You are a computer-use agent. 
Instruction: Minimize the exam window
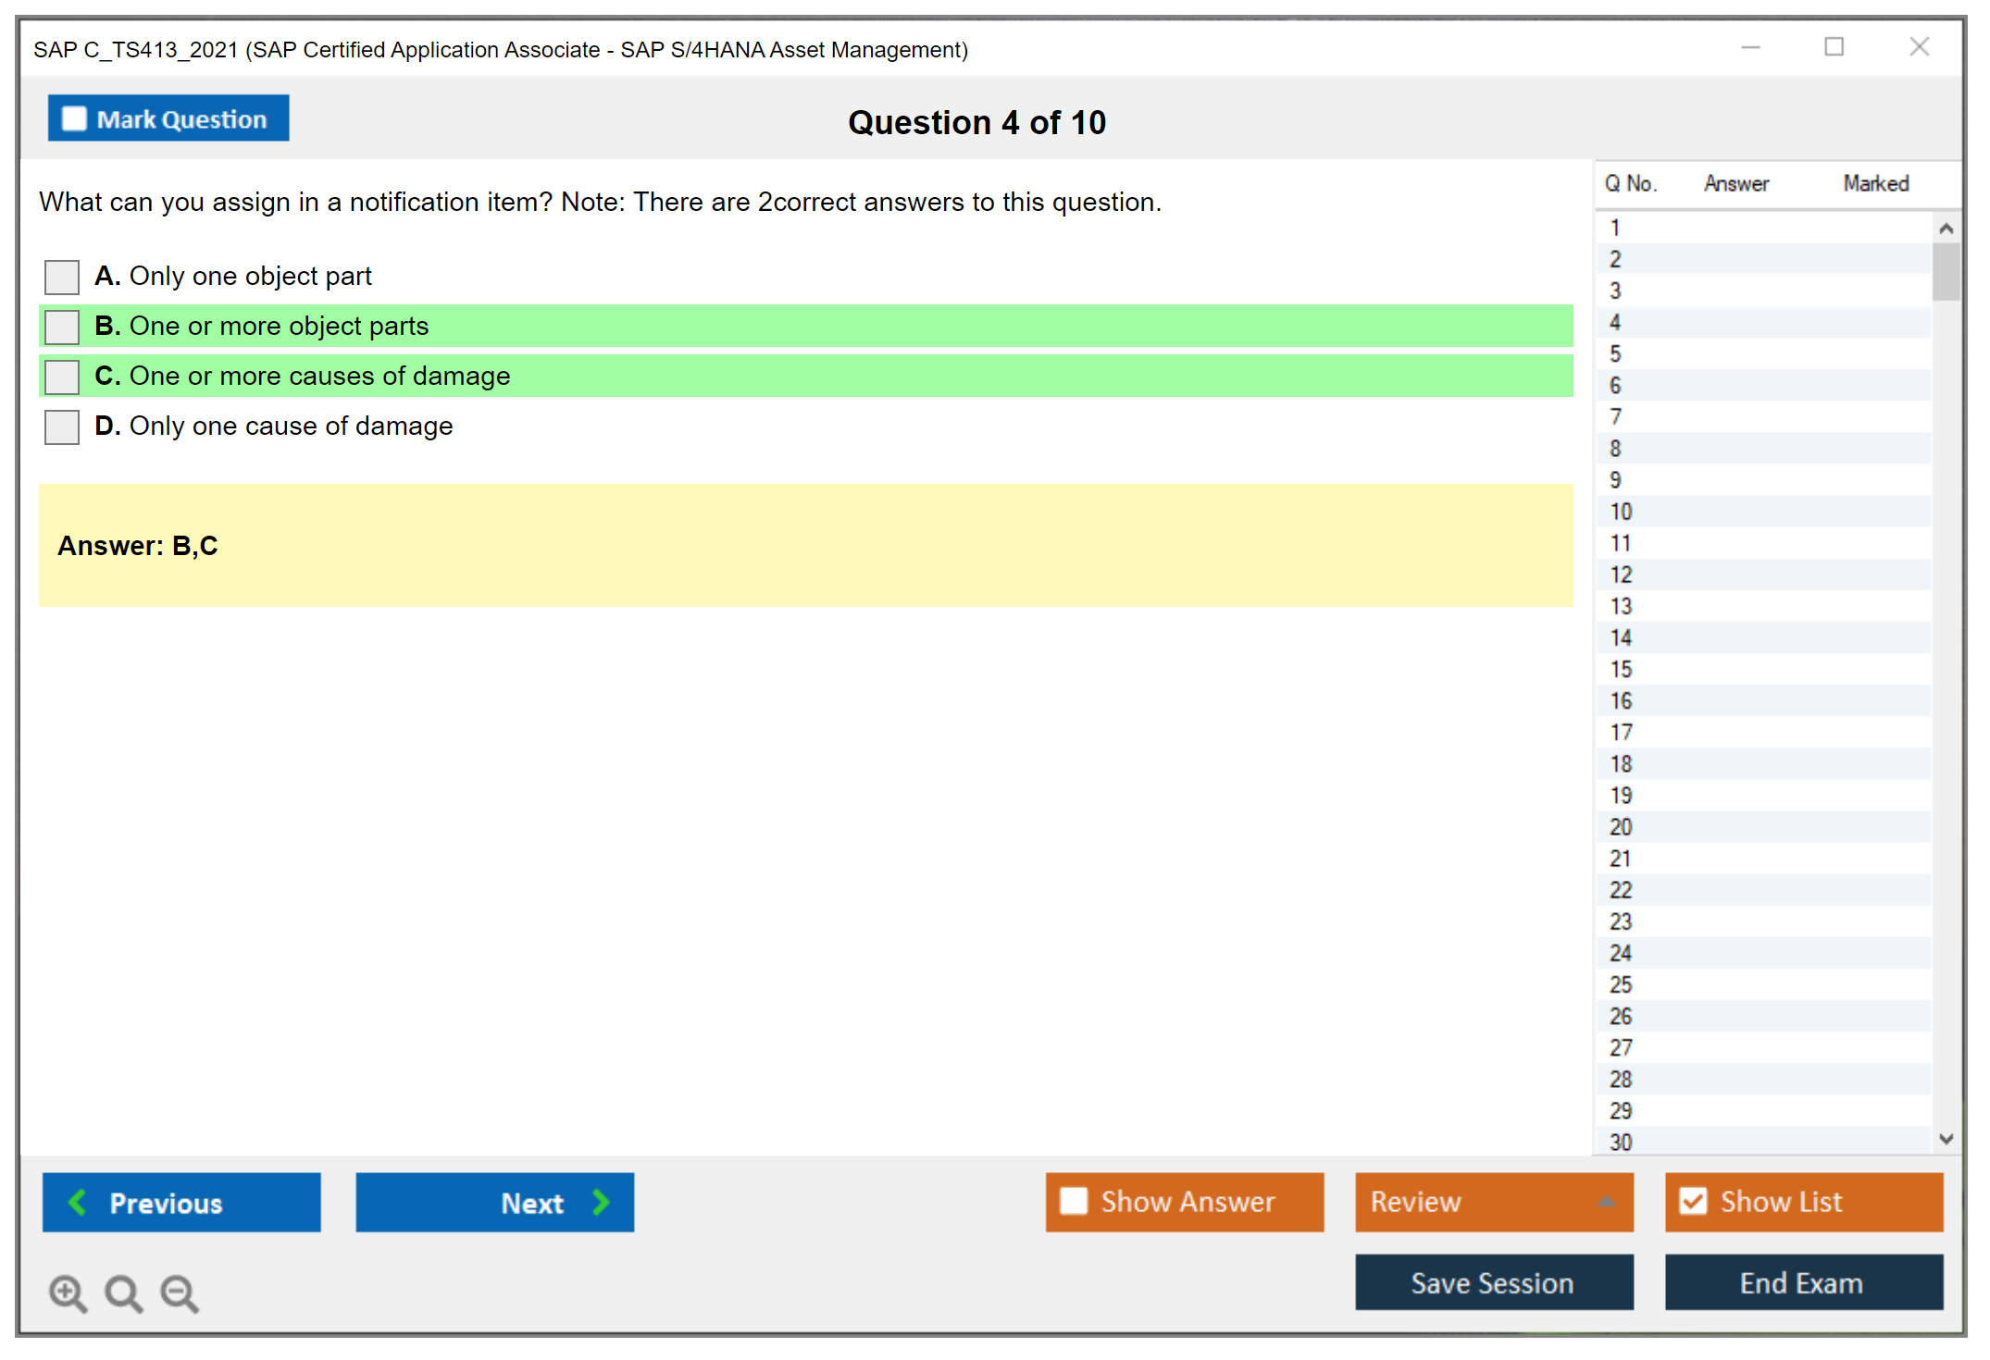coord(1750,47)
